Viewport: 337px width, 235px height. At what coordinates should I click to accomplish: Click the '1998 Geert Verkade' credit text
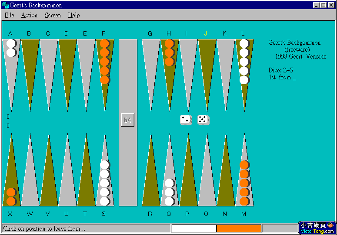pyautogui.click(x=301, y=56)
